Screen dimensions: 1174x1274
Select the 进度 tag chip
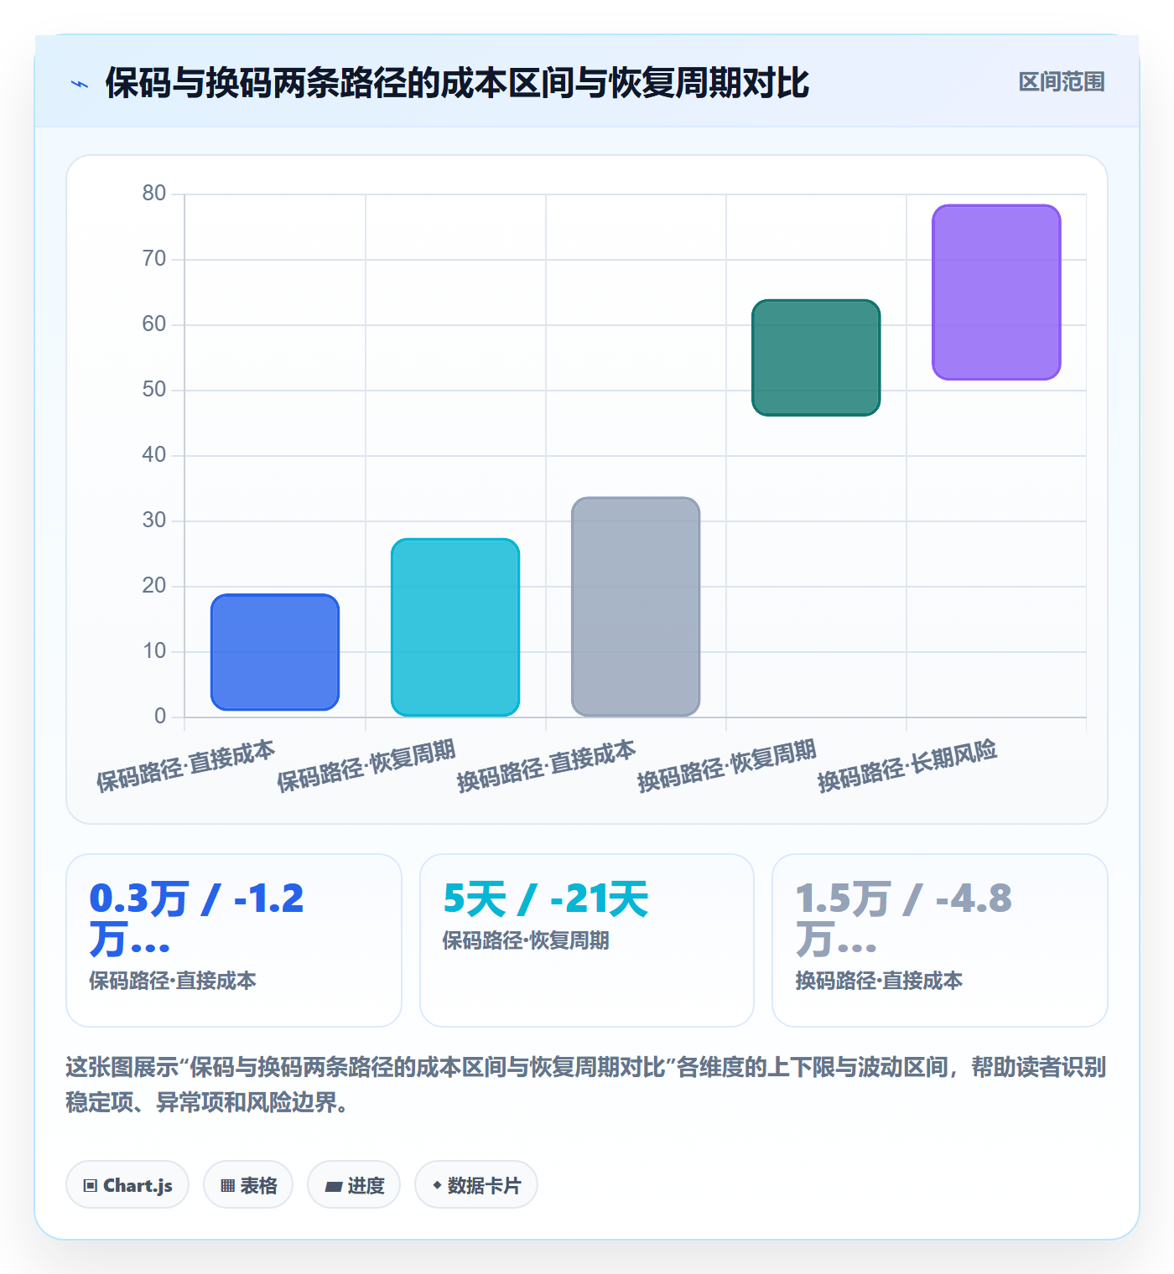(x=354, y=1185)
